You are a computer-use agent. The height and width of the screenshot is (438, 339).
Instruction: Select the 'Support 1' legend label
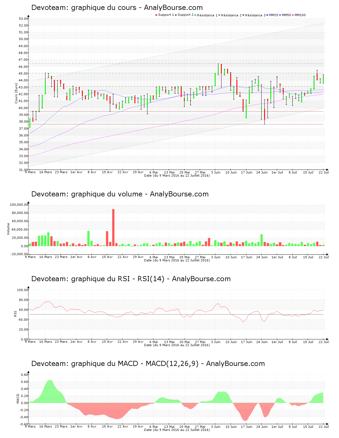[x=166, y=15]
